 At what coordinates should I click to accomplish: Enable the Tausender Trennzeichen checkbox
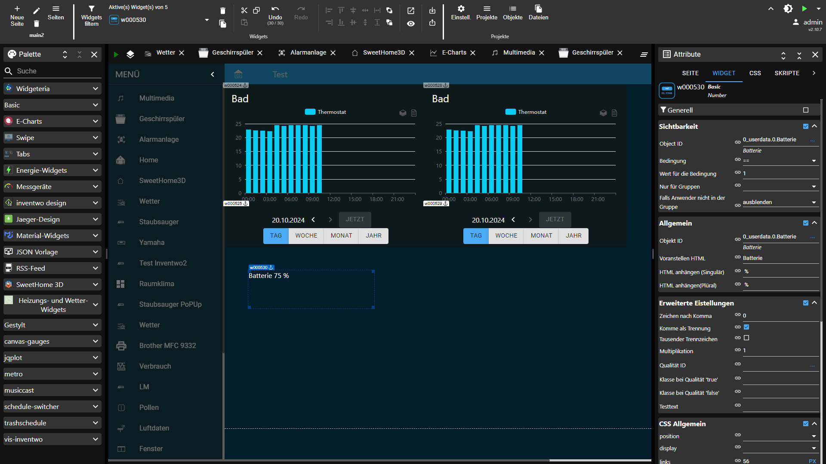pos(746,338)
